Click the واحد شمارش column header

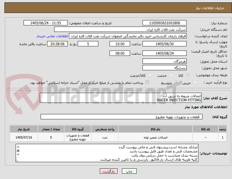105,129
